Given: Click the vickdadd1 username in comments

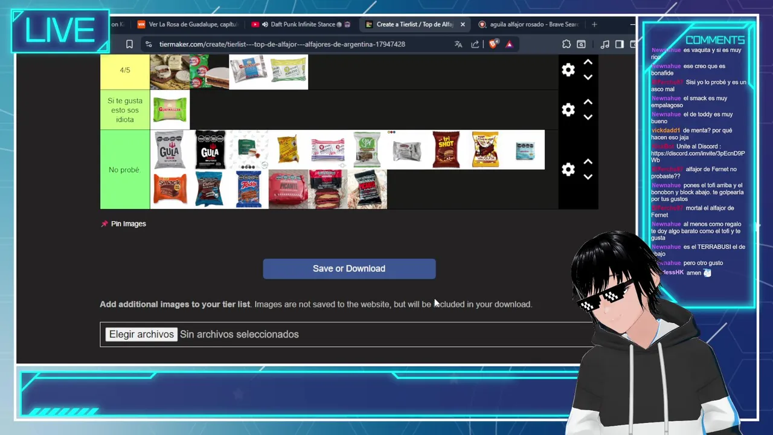Looking at the screenshot, I should click(x=666, y=130).
